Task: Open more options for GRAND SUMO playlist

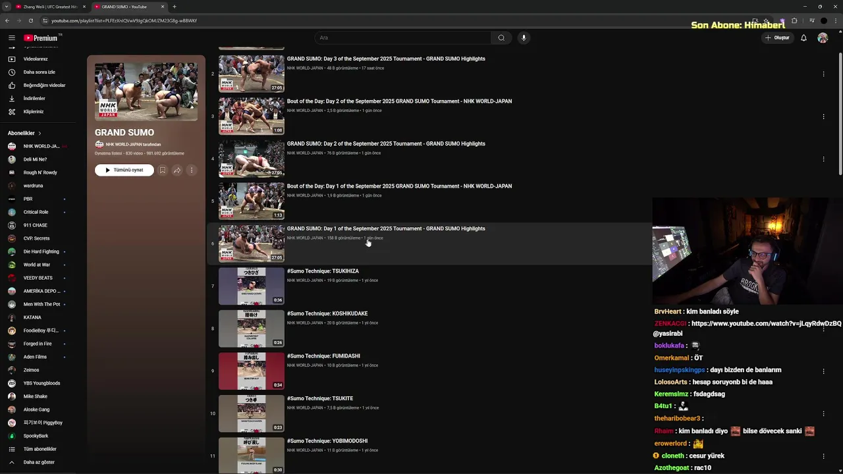Action: pyautogui.click(x=192, y=170)
